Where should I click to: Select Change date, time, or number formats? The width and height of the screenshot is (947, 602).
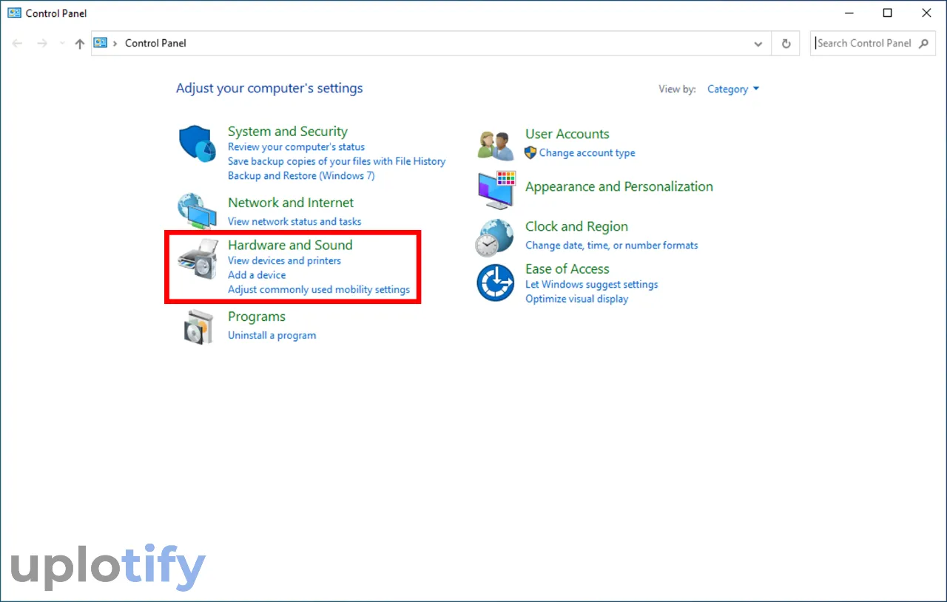(611, 245)
